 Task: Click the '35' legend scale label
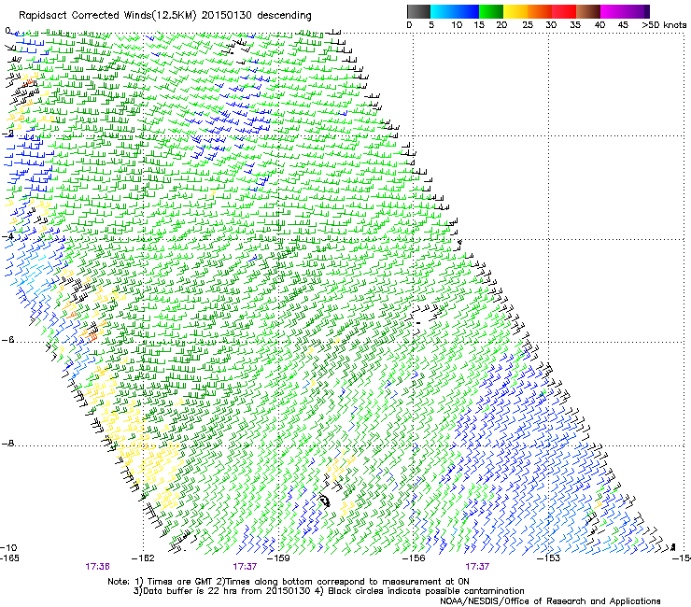[x=575, y=25]
